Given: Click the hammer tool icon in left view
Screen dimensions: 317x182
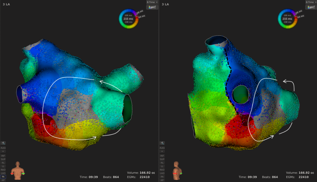Looking at the screenshot, I should [x=3, y=143].
